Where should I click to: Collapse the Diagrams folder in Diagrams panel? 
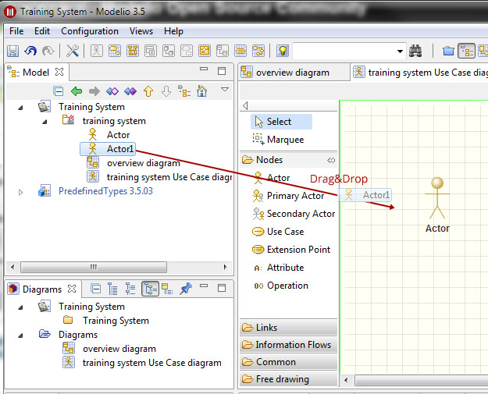click(20, 335)
